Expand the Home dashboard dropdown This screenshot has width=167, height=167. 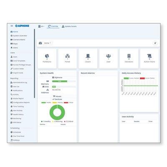coord(47,43)
